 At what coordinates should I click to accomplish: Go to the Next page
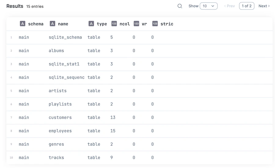[264, 6]
